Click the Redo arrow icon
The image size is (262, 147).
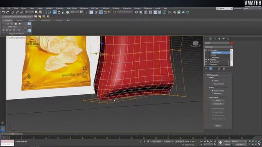(7, 12)
